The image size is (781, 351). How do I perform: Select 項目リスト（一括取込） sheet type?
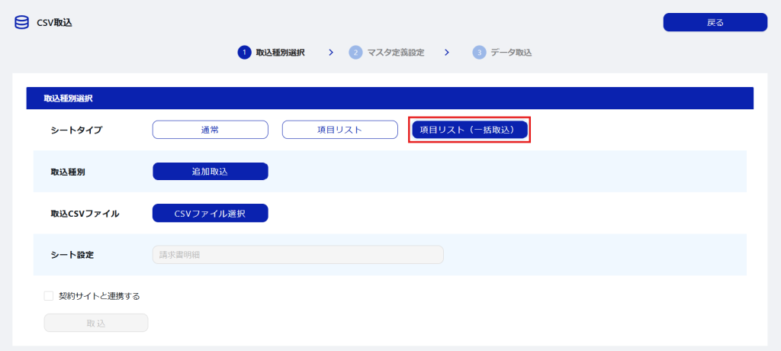click(x=469, y=130)
